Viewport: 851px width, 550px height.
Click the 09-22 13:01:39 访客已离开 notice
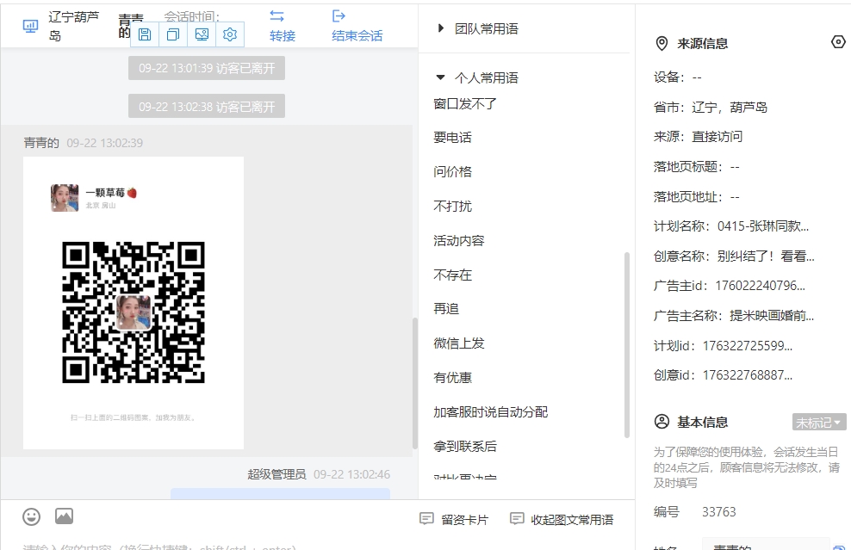point(207,68)
